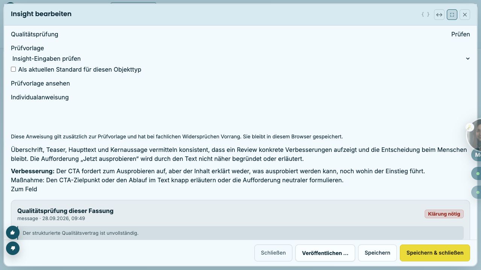Click the Speichern button
Image resolution: width=481 pixels, height=270 pixels.
(377, 253)
